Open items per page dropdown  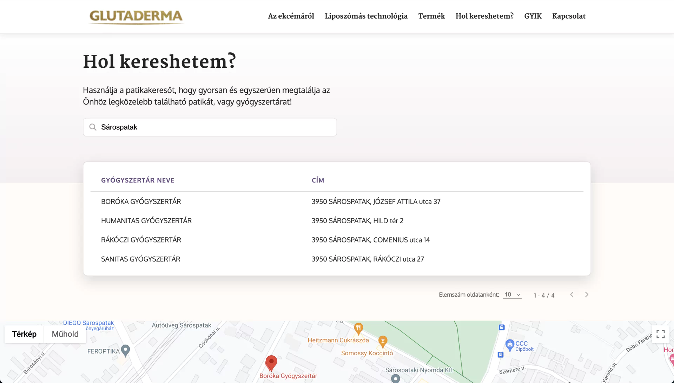point(512,295)
